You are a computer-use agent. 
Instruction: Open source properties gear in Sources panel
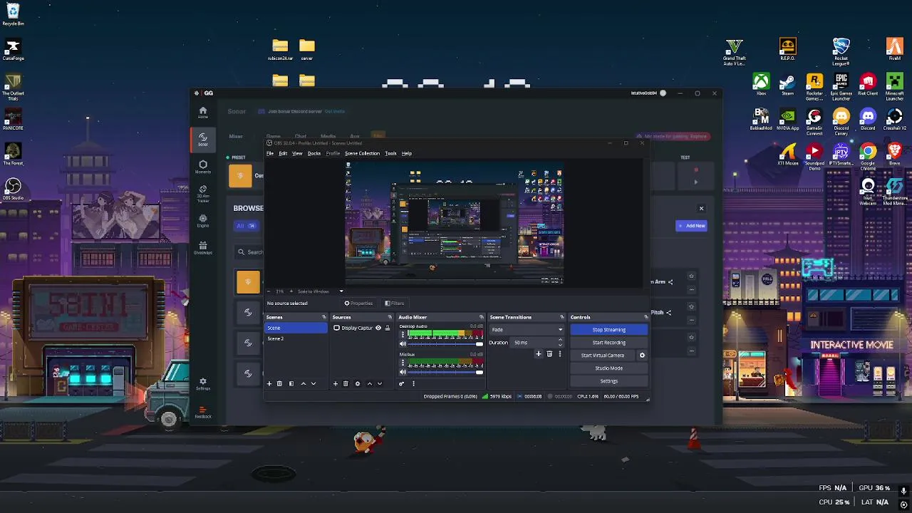358,383
